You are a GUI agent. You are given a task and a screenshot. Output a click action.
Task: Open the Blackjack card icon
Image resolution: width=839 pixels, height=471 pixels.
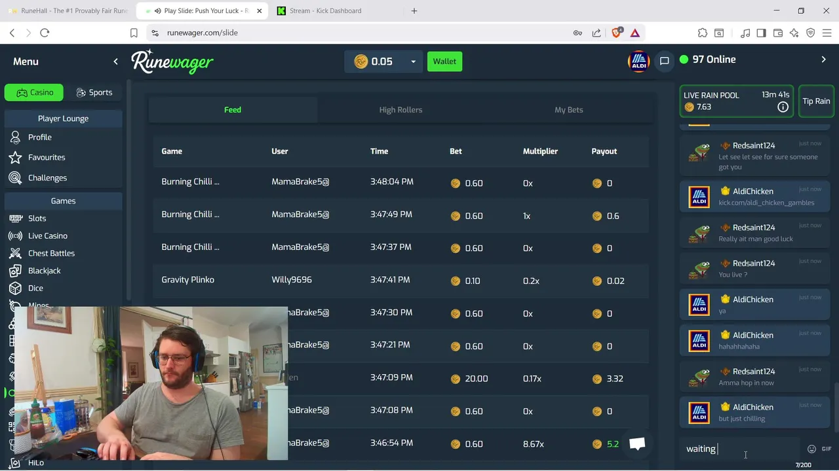click(16, 271)
